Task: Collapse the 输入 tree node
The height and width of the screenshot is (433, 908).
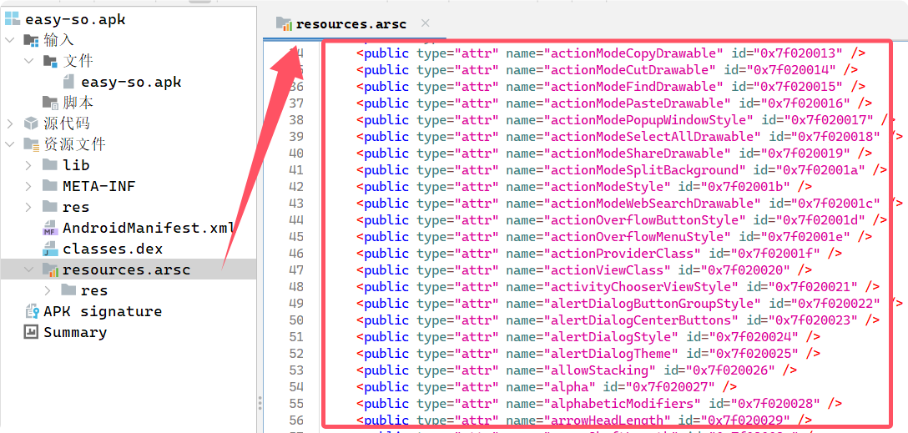Action: click(10, 40)
